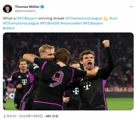Open Thomas Müller's profile avatar
This screenshot has width=136, height=119.
[x=7, y=9]
